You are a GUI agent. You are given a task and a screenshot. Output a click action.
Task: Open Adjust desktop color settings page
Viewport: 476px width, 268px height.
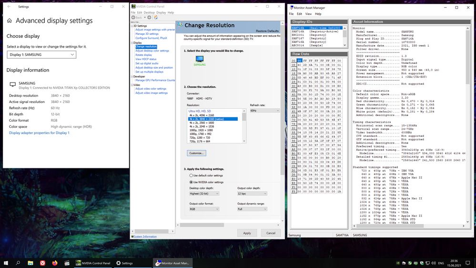[152, 51]
